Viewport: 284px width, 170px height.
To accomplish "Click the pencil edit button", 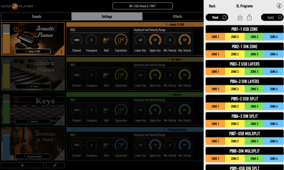I will (x=55, y=165).
